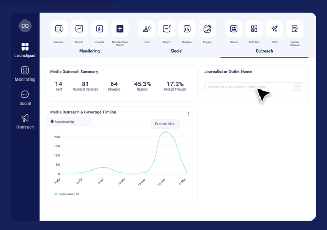Select the Sustainability series chip
The width and height of the screenshot is (327, 230).
tap(69, 122)
